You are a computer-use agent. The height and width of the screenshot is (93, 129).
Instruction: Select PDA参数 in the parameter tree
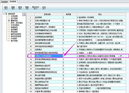tap(14, 38)
